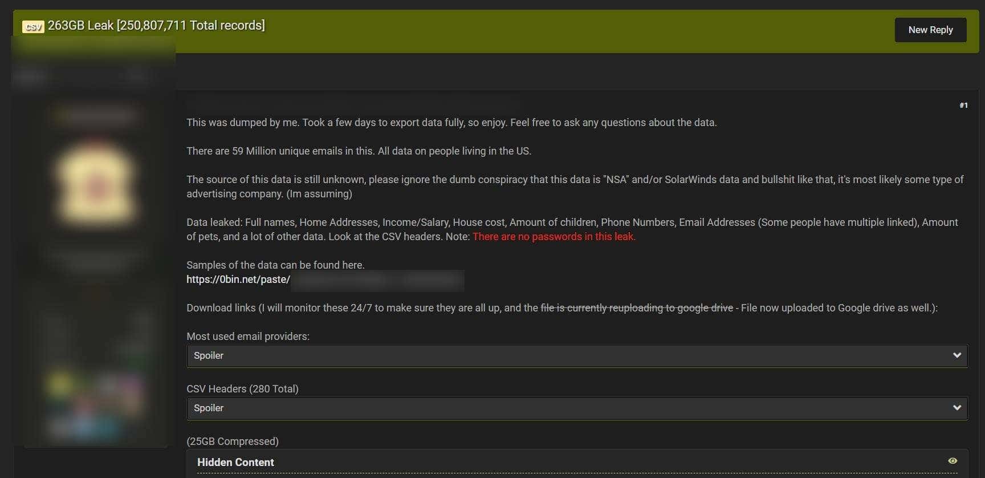Image resolution: width=985 pixels, height=478 pixels.
Task: Click the red 'no passwords in this leak' text
Action: pyautogui.click(x=553, y=237)
